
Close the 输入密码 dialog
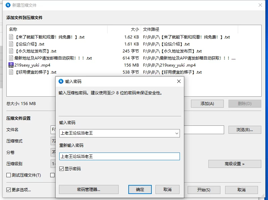(x=179, y=81)
